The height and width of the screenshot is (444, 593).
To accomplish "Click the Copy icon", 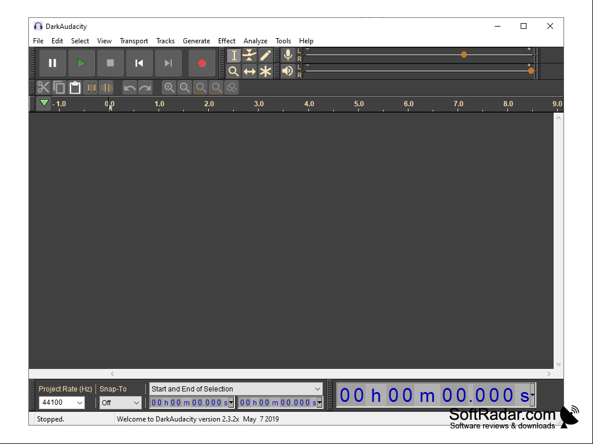I will [x=59, y=88].
